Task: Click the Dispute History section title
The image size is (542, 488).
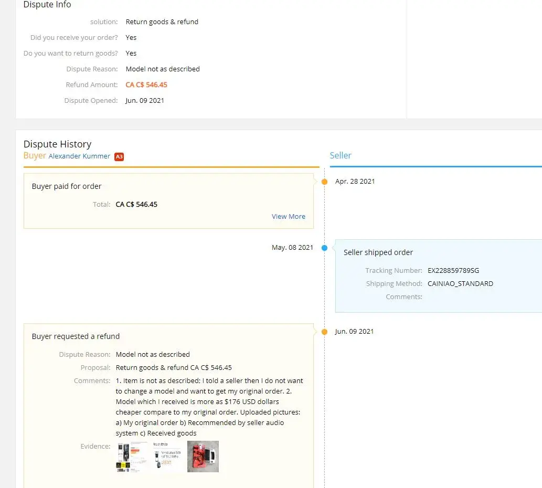Action: tap(57, 144)
